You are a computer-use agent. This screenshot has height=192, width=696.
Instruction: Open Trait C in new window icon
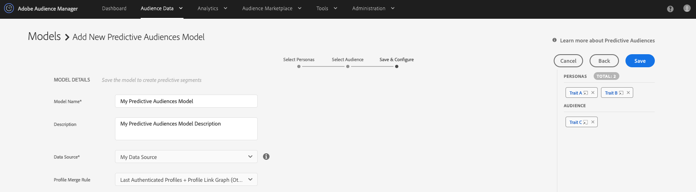586,122
